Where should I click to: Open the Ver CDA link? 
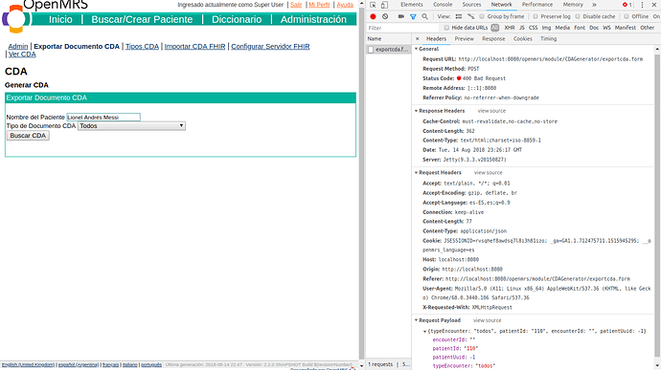(22, 54)
